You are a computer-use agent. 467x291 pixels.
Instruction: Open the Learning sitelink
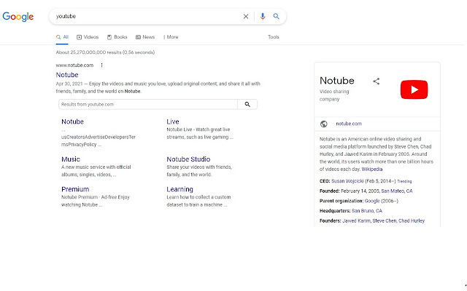(180, 189)
